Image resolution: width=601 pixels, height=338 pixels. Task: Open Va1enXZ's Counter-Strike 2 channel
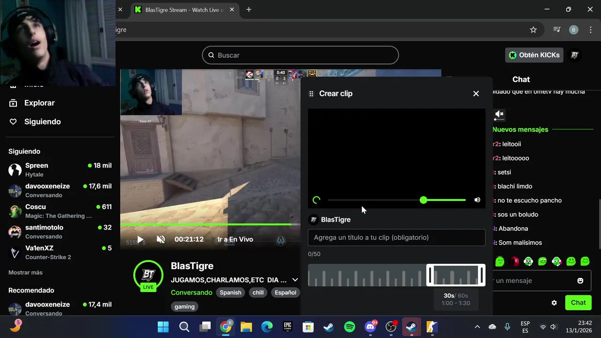click(60, 252)
